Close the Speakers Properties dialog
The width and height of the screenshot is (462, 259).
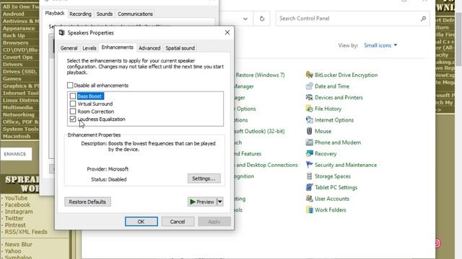pos(227,32)
